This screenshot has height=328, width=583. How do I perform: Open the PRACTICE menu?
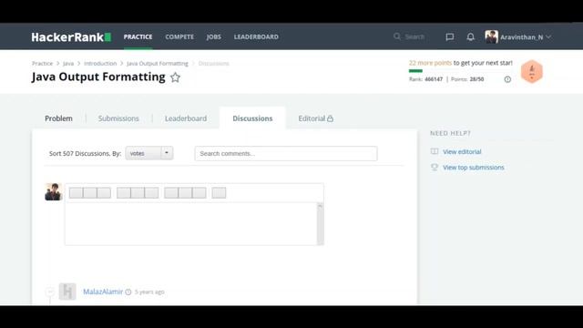pyautogui.click(x=138, y=36)
